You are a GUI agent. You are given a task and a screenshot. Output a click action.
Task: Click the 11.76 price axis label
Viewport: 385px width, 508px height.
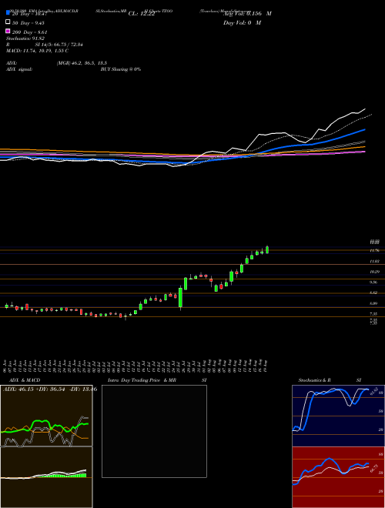(x=375, y=250)
